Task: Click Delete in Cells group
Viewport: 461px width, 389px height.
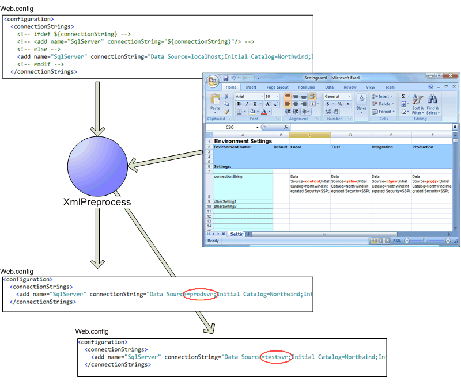Action: (x=383, y=104)
